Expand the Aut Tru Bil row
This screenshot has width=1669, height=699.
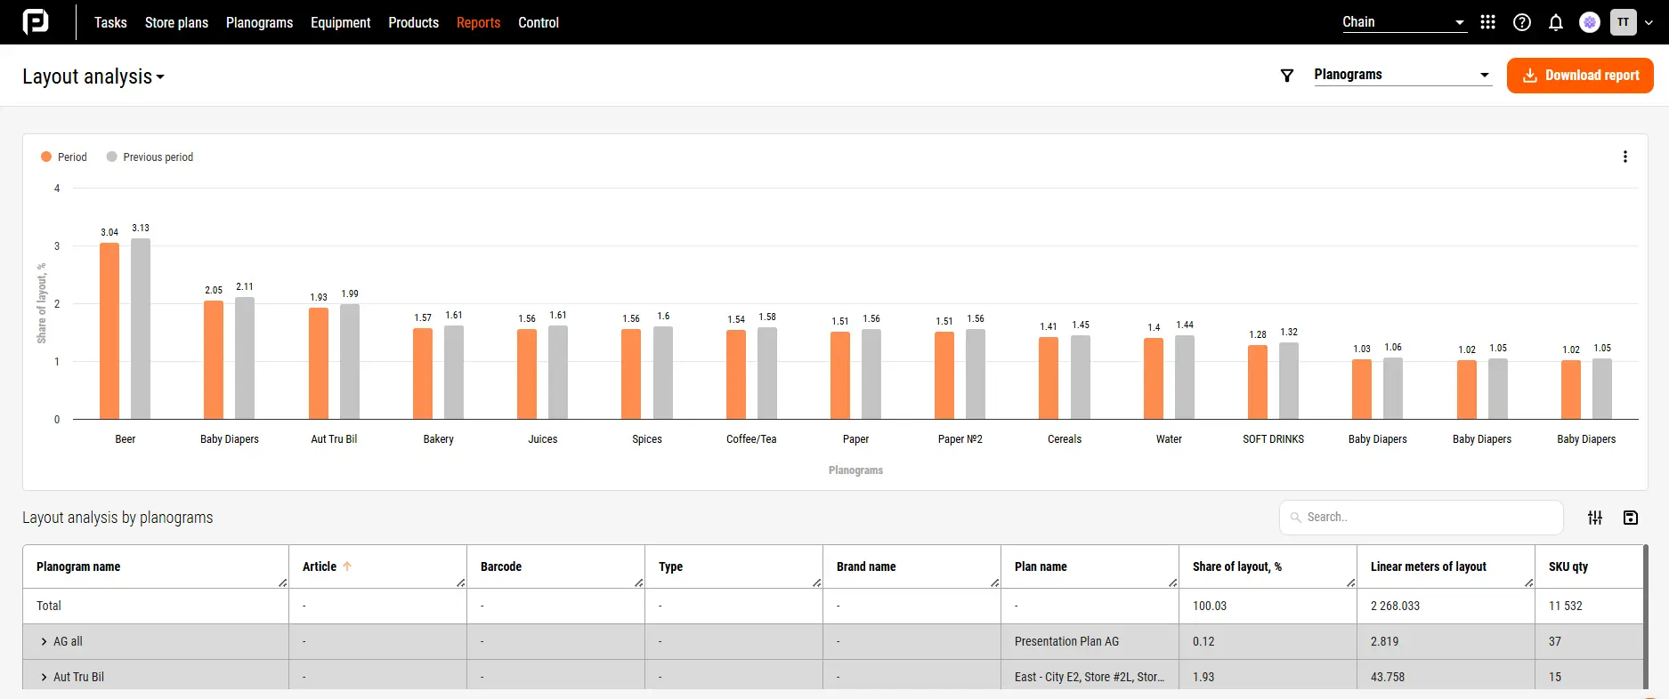point(44,677)
